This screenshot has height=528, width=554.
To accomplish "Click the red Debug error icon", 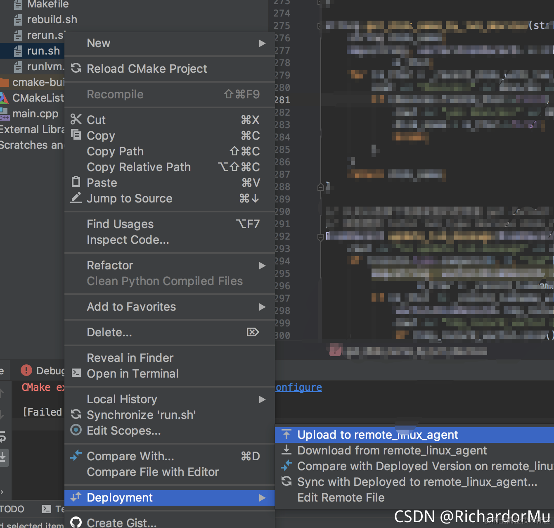I will tap(26, 370).
